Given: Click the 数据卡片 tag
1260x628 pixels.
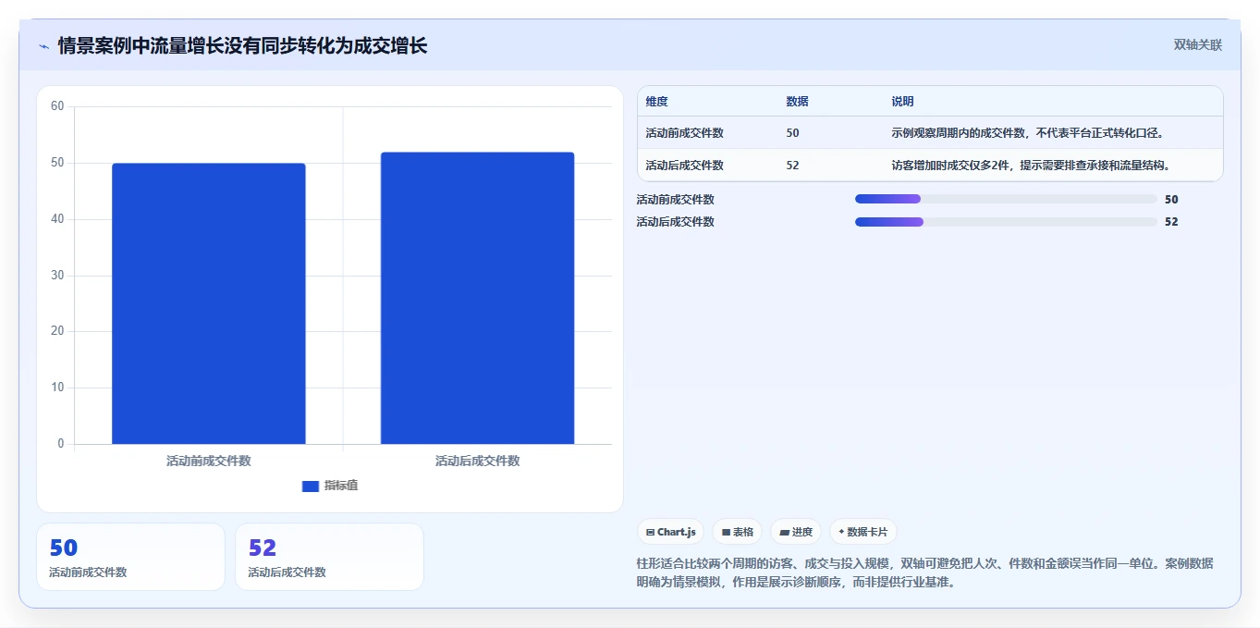Looking at the screenshot, I should (862, 532).
